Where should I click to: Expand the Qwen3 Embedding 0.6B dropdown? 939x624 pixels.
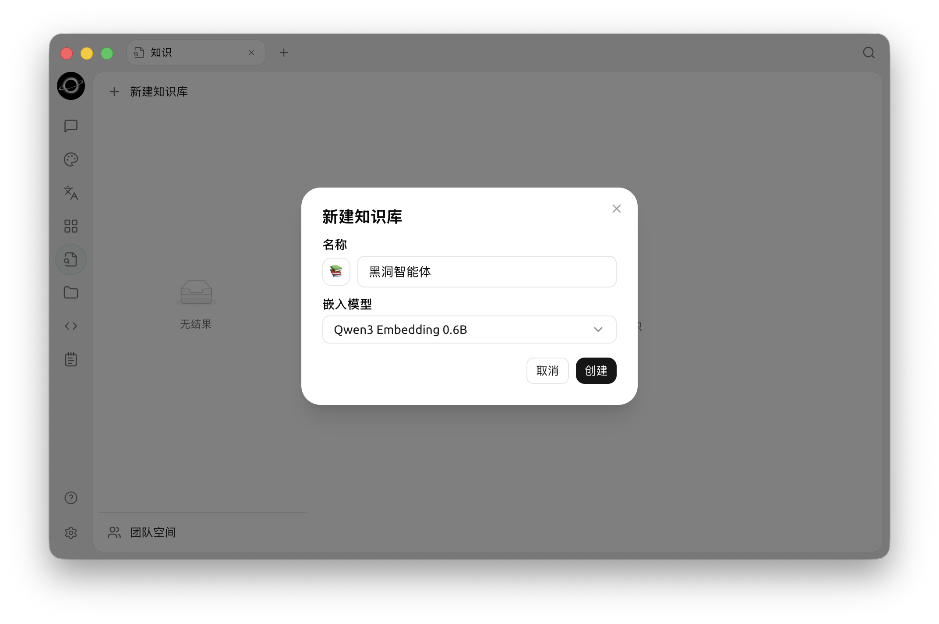click(x=469, y=330)
